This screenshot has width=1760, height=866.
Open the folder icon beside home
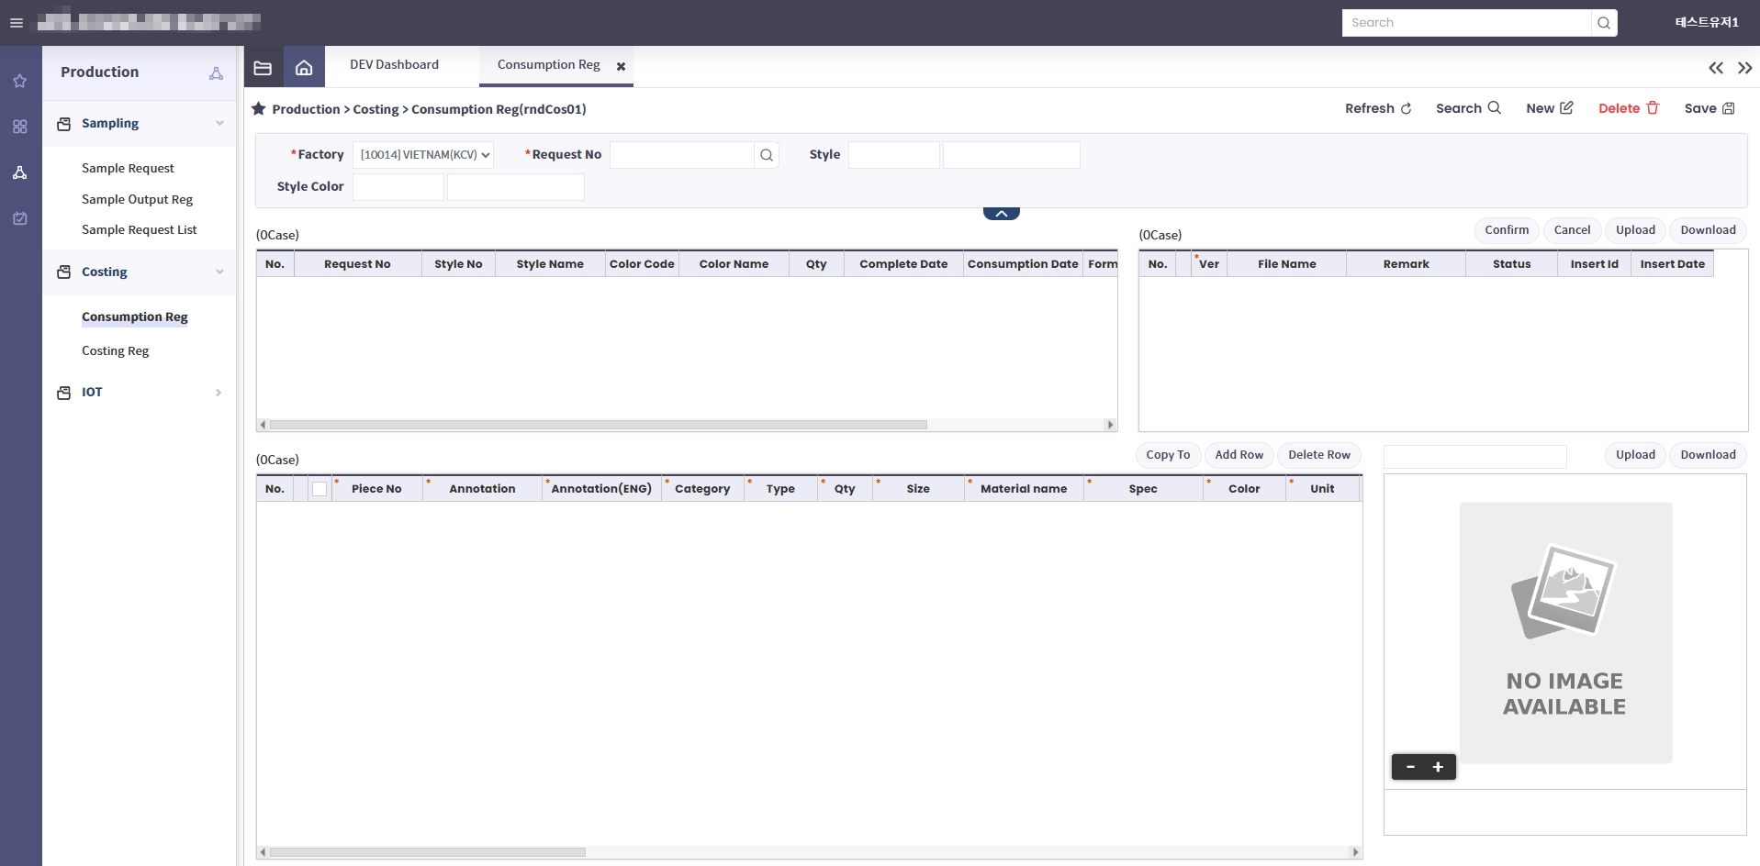coord(263,67)
